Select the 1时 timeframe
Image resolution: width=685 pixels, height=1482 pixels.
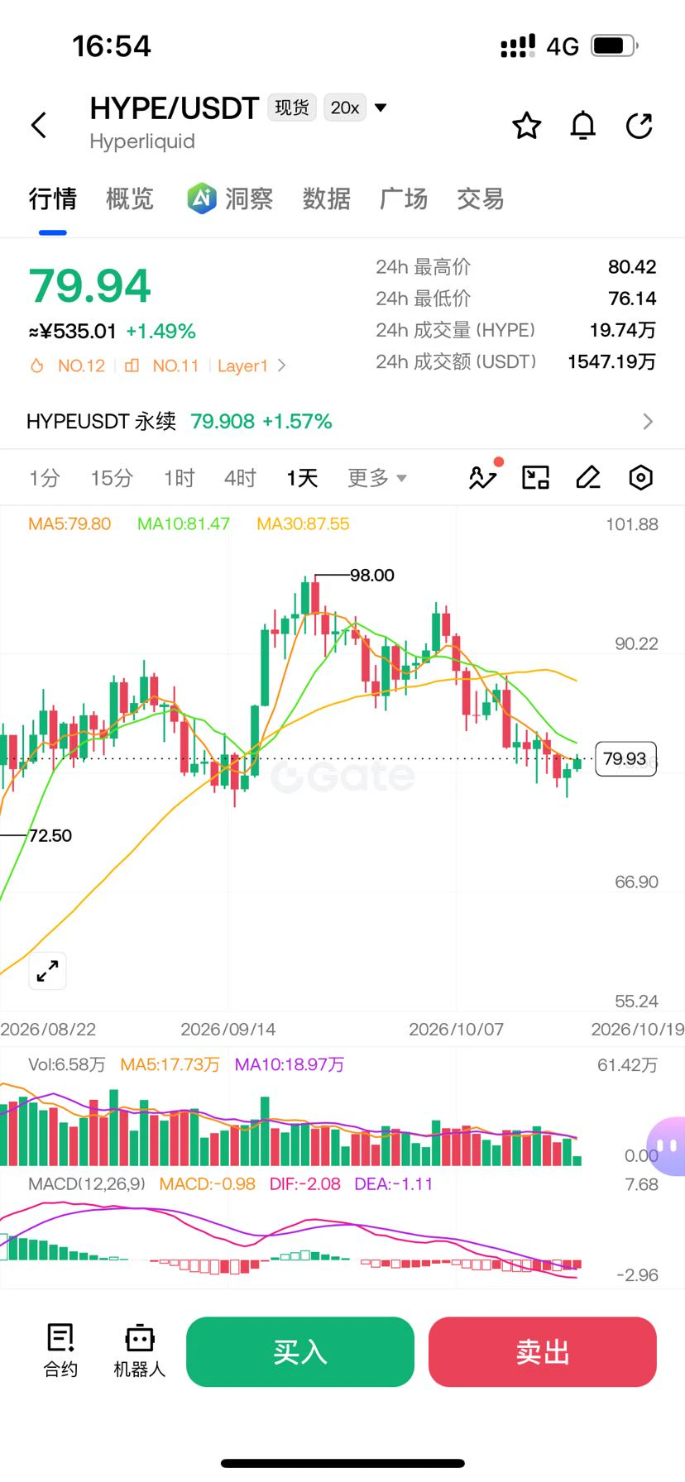179,478
